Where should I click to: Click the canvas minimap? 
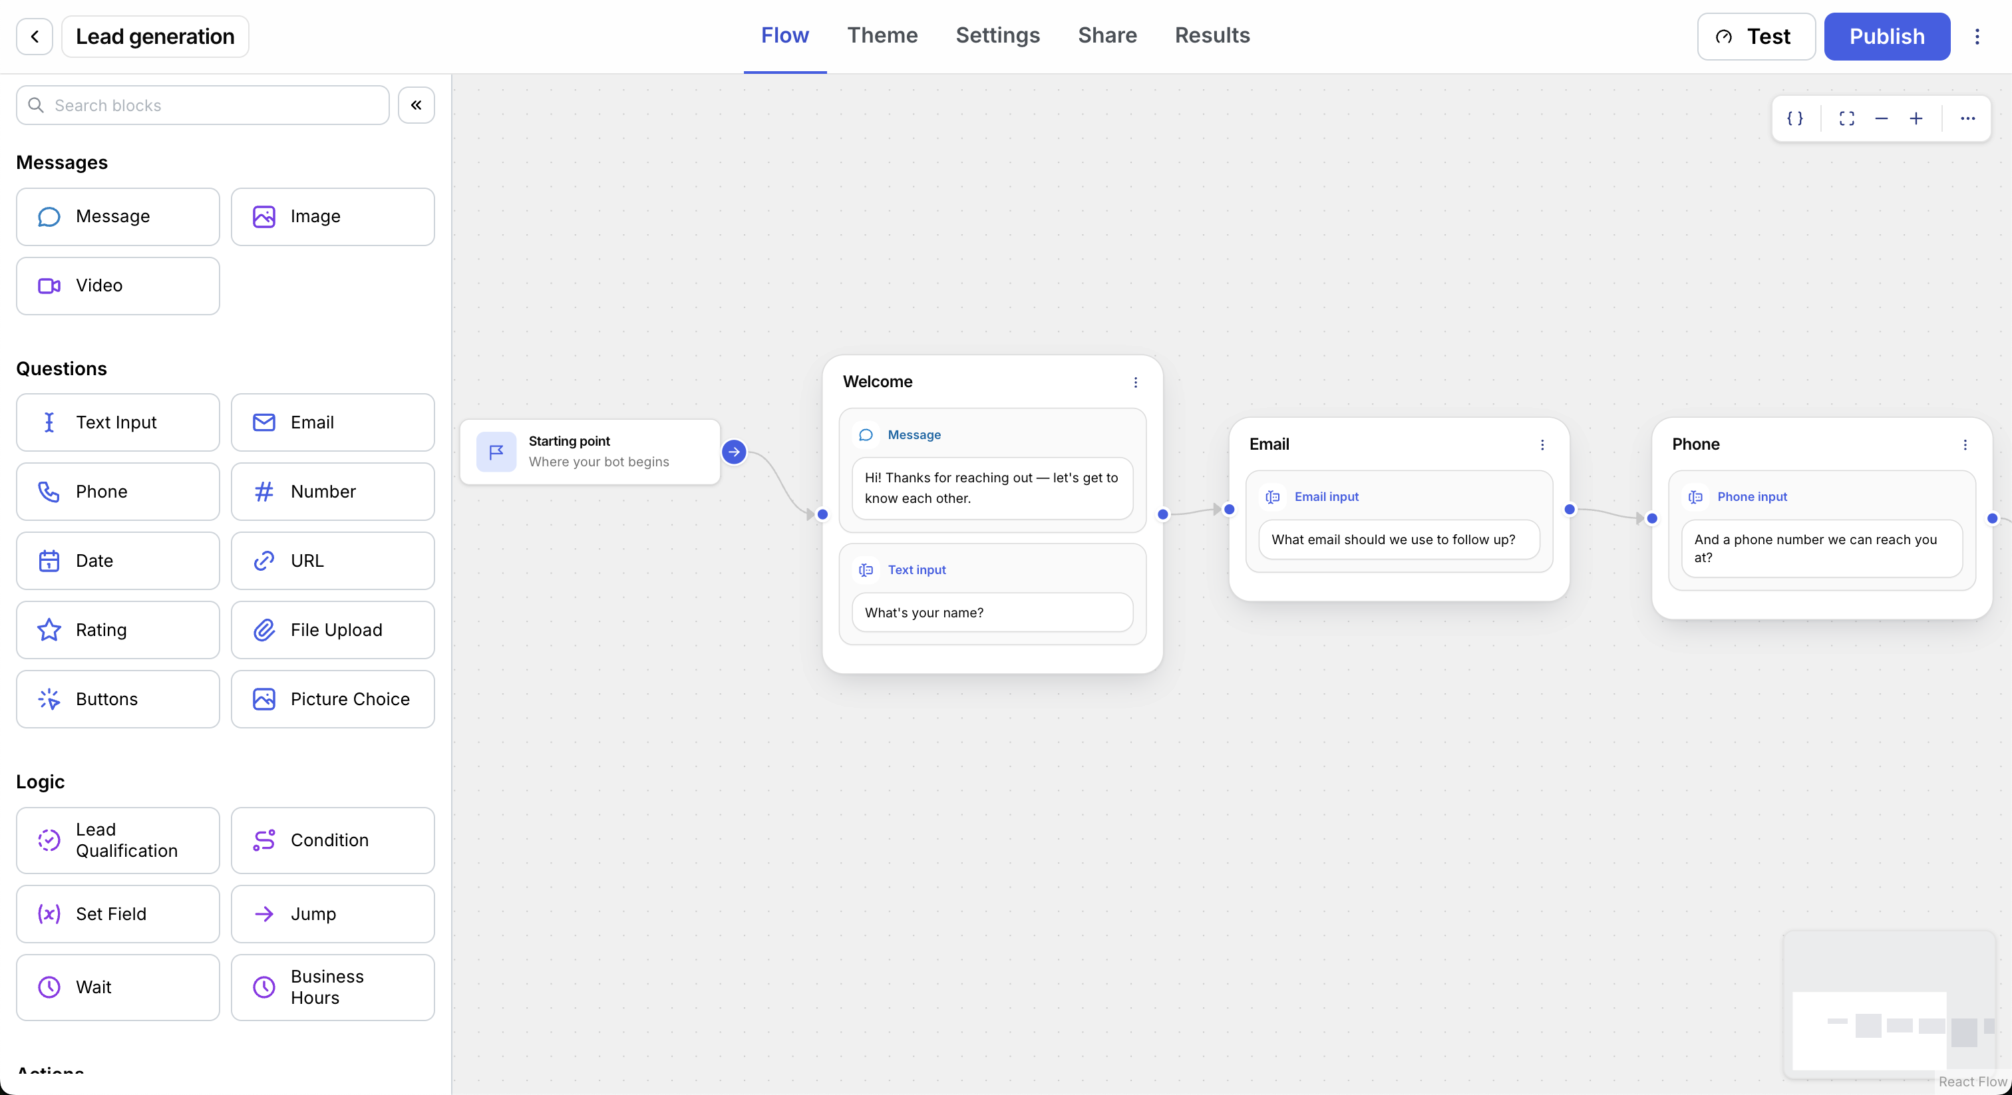click(x=1890, y=1005)
